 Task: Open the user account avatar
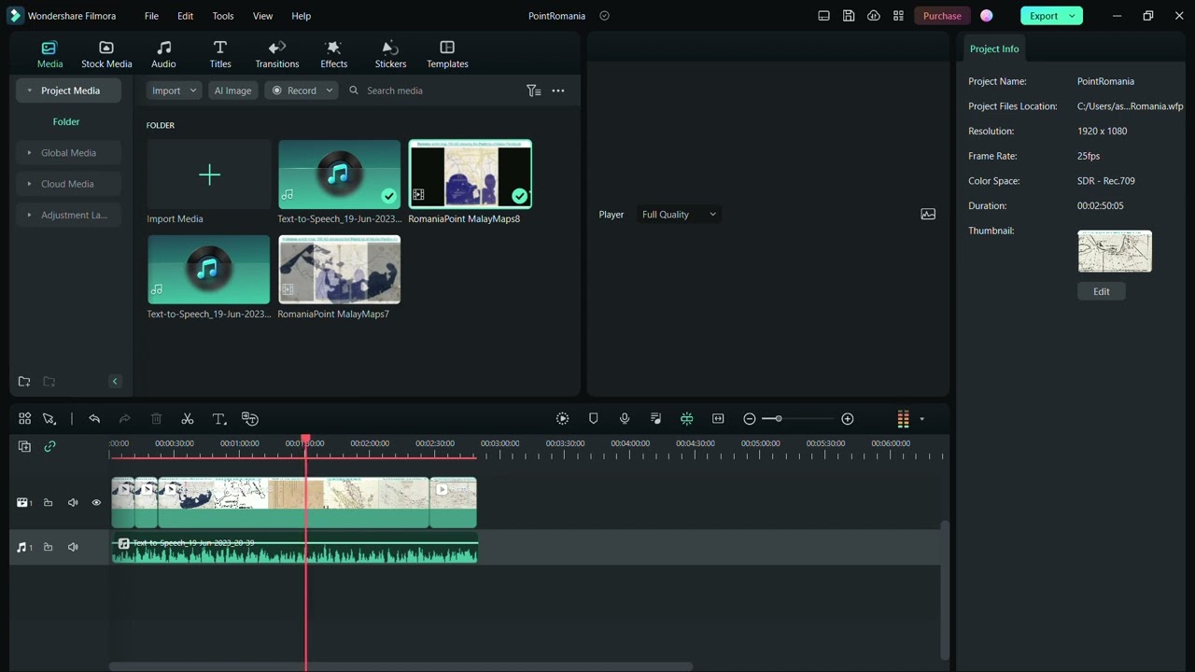pyautogui.click(x=987, y=16)
